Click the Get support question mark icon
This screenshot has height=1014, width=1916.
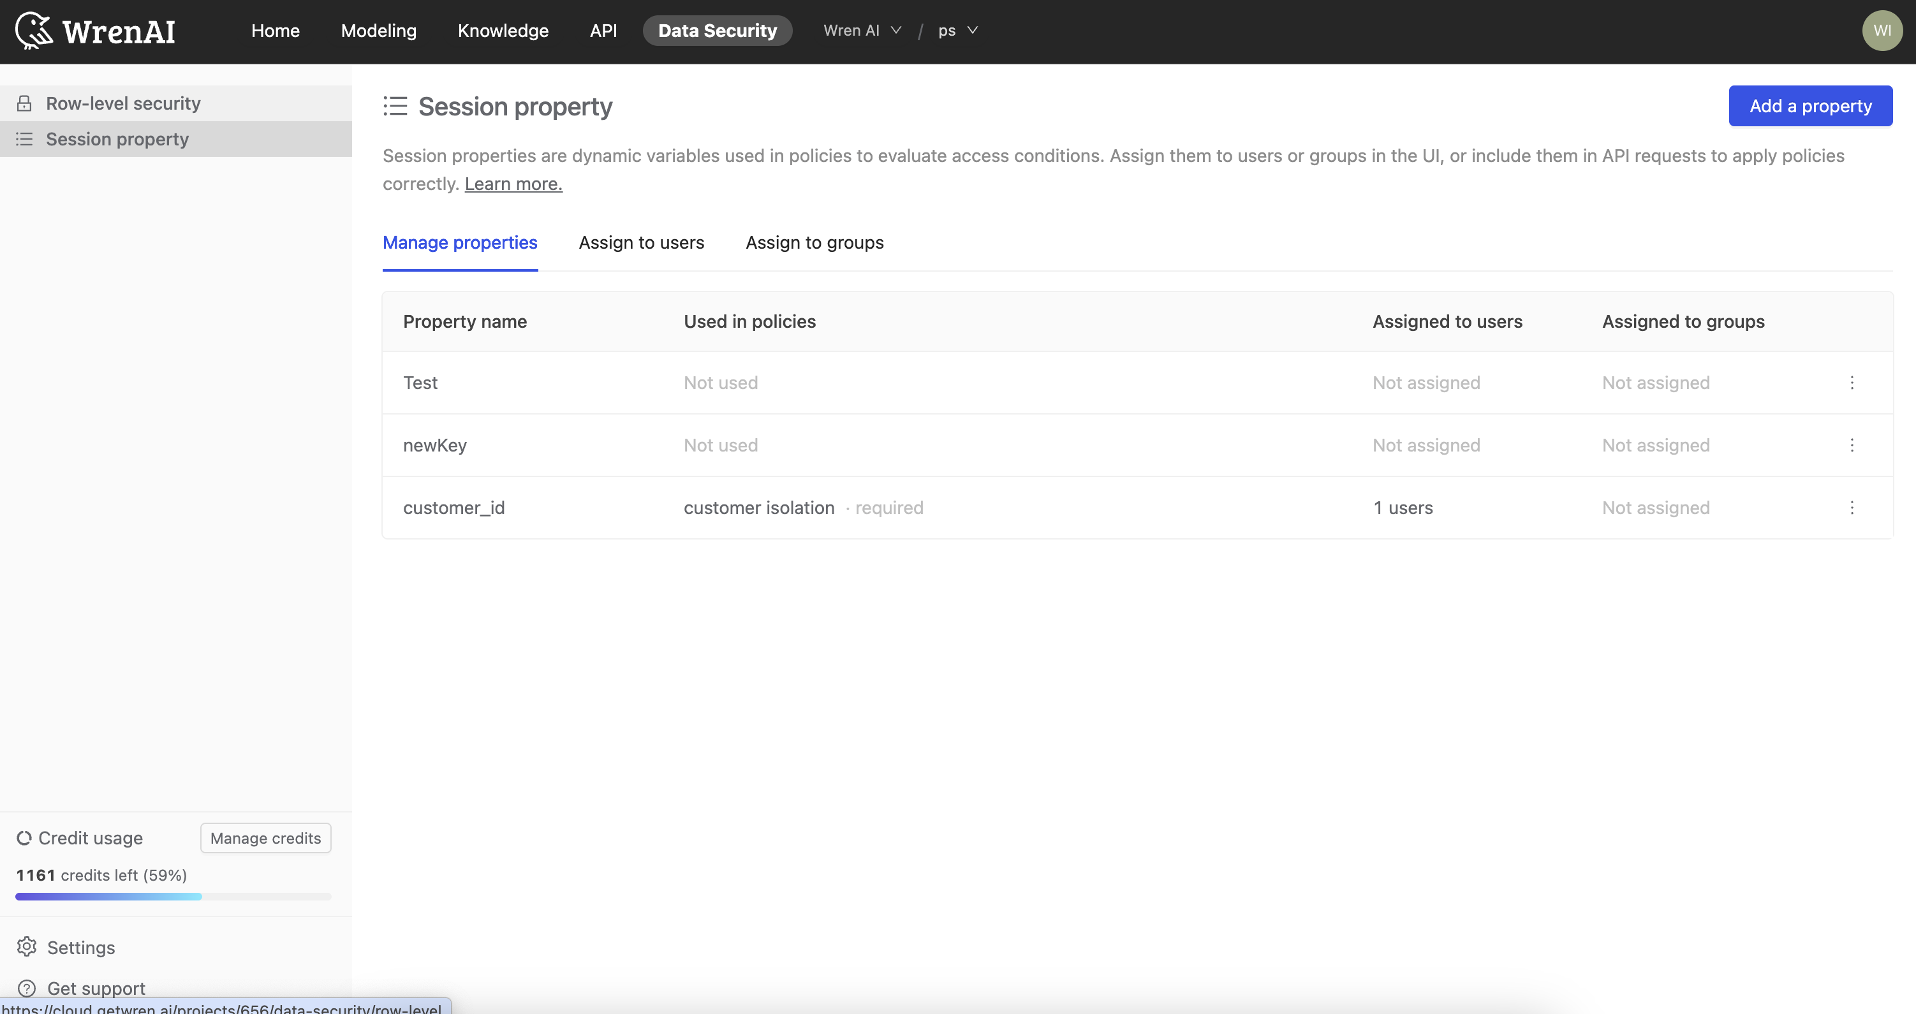coord(27,988)
